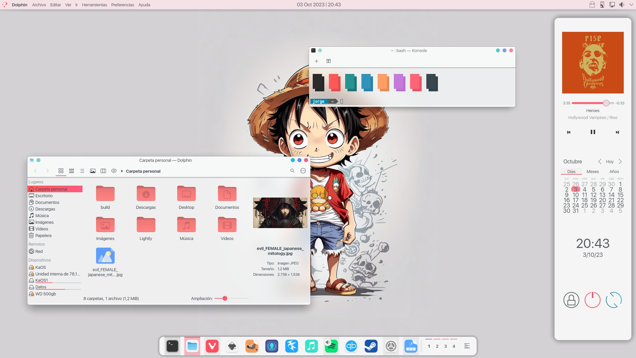Skip to previous track

click(569, 132)
